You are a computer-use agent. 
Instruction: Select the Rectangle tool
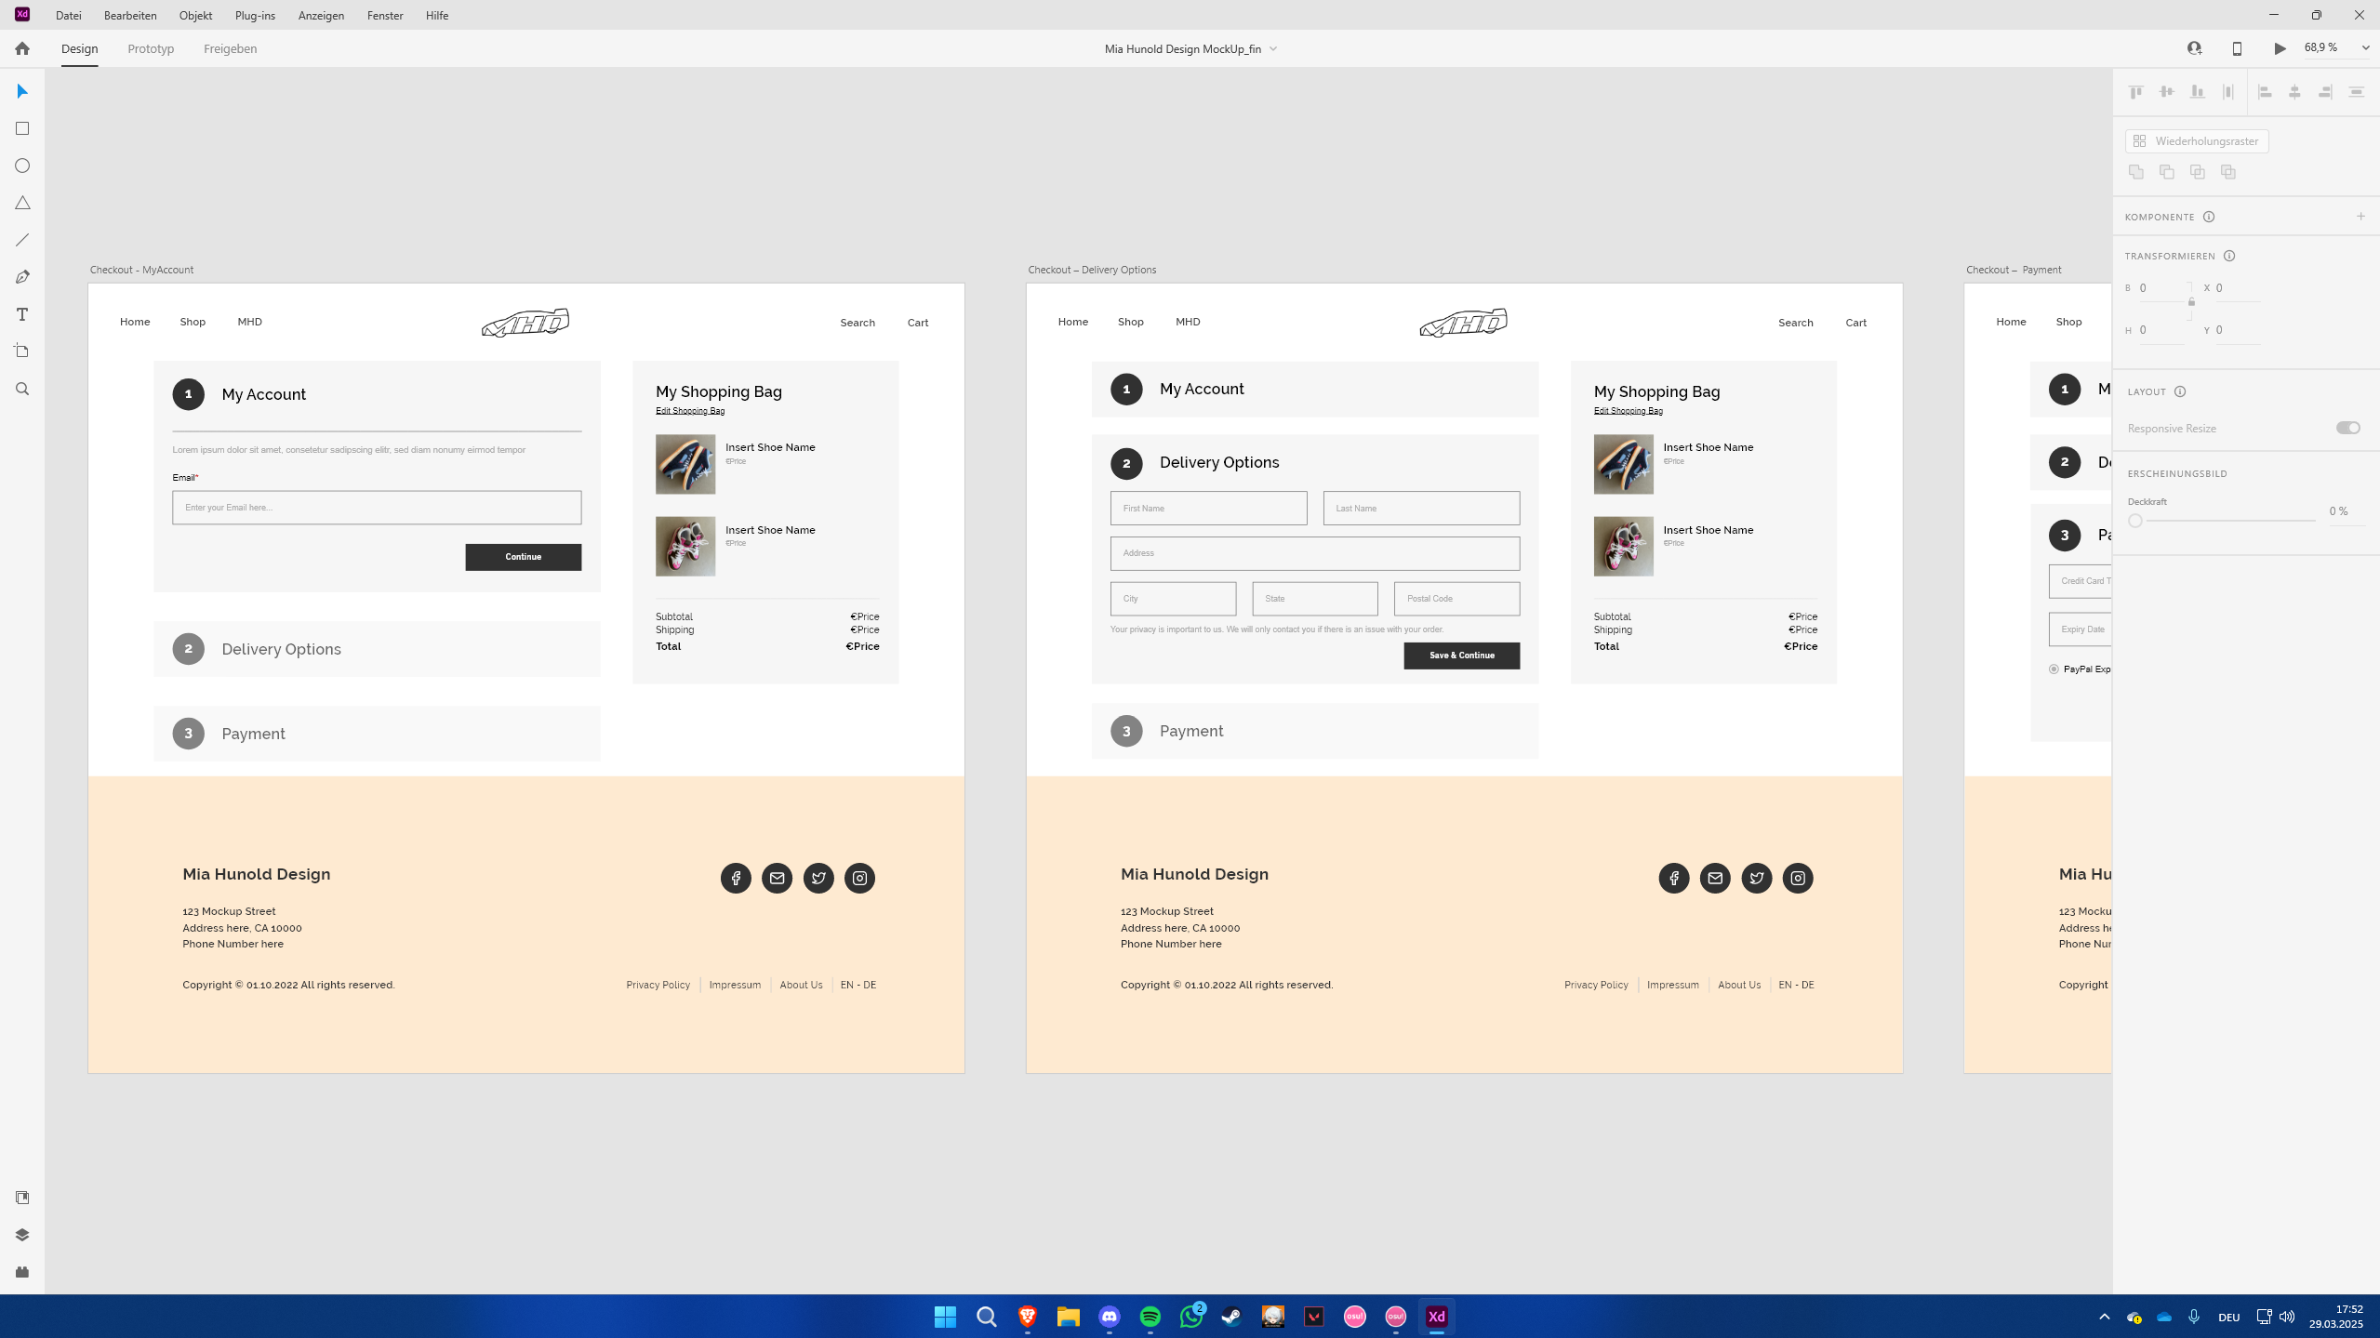pyautogui.click(x=22, y=128)
